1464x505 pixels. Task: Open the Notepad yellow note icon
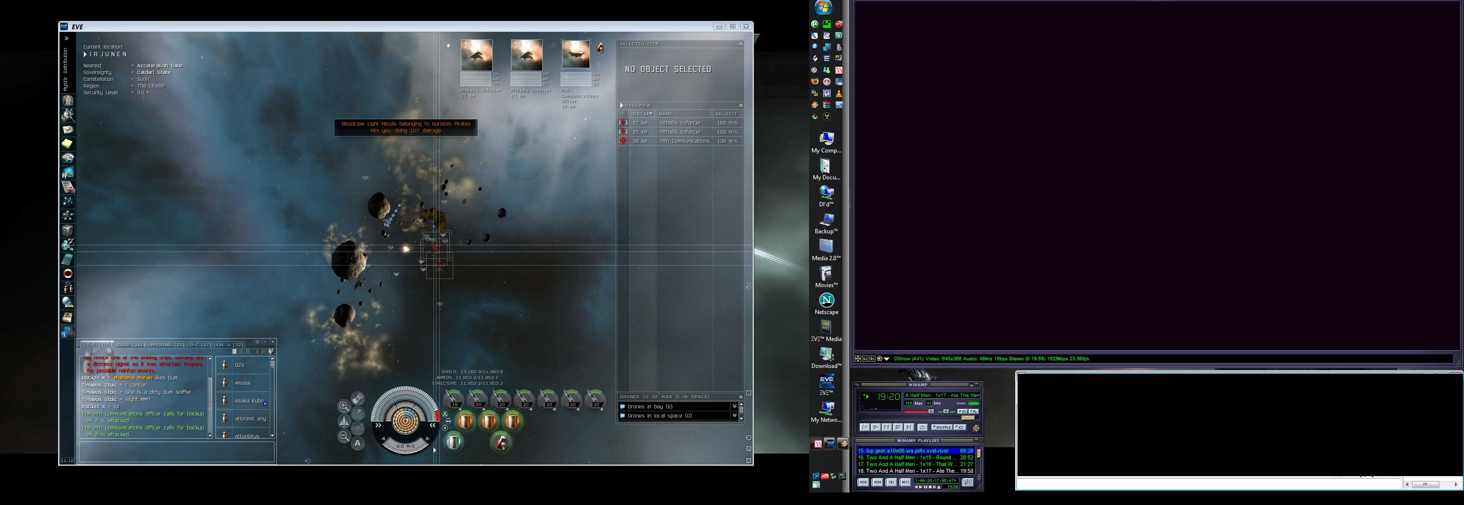(x=67, y=143)
